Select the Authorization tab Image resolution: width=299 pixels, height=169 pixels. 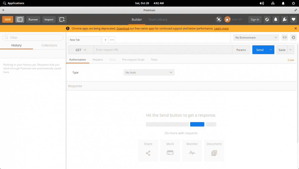(x=77, y=60)
